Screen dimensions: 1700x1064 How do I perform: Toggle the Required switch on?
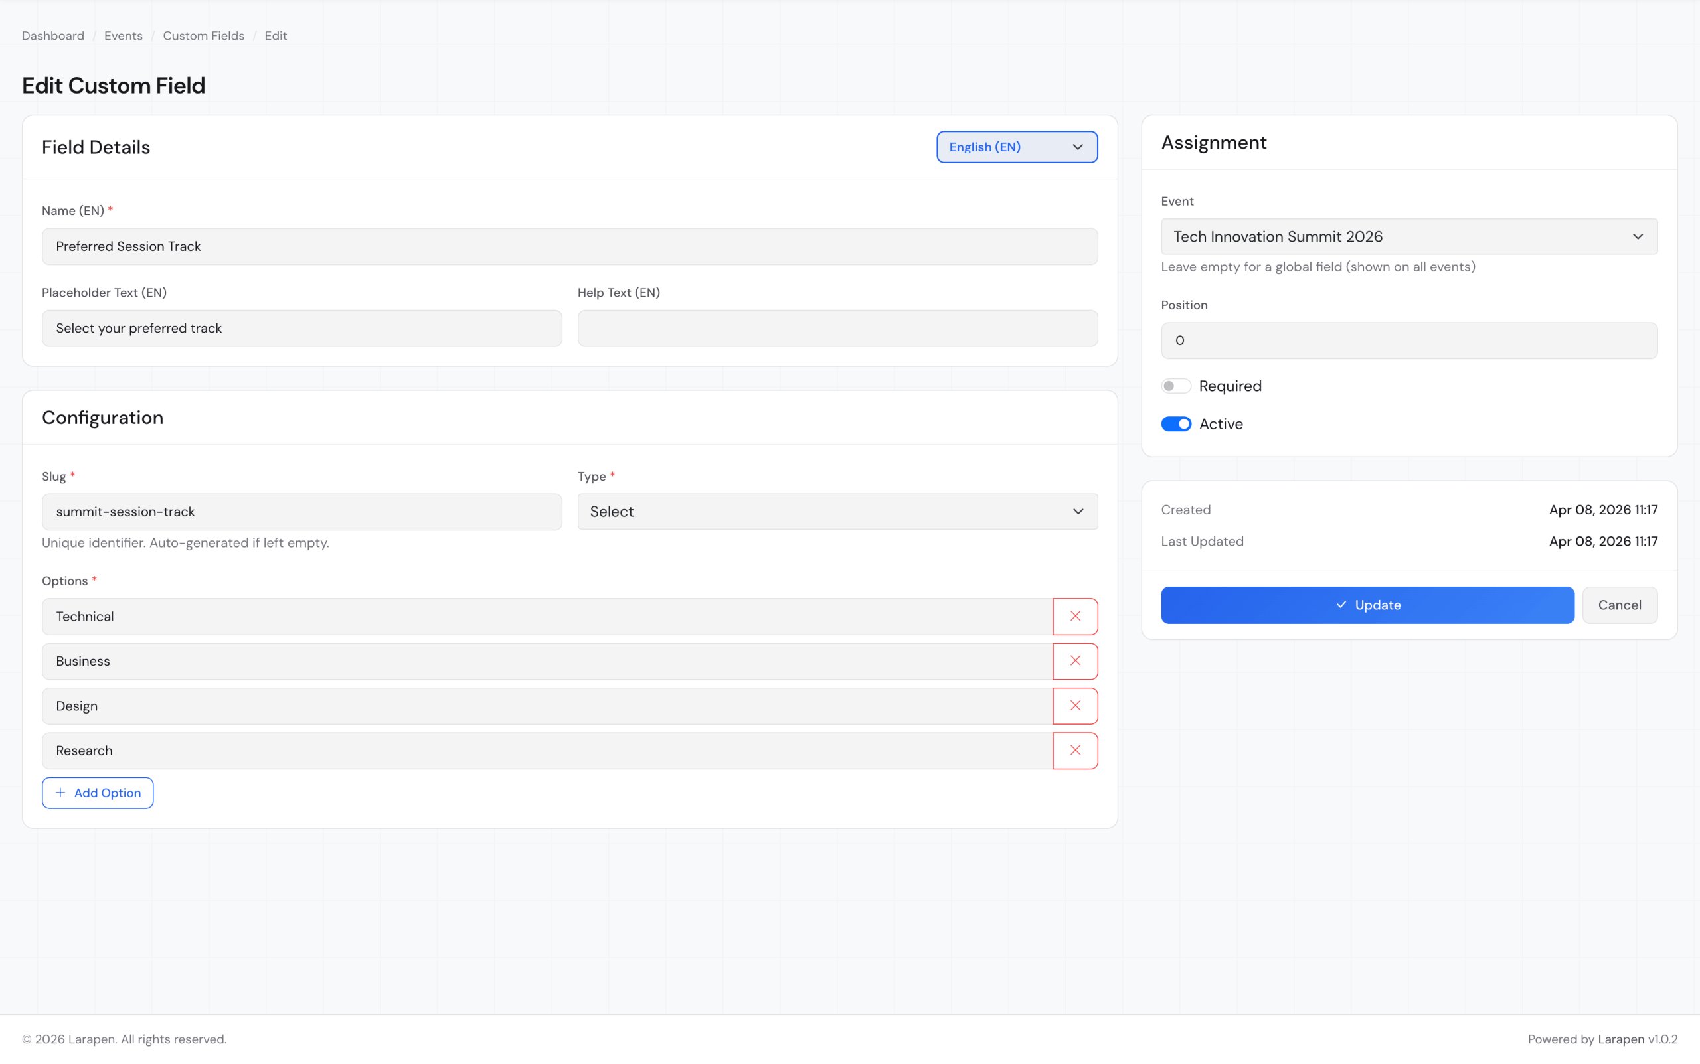coord(1175,386)
